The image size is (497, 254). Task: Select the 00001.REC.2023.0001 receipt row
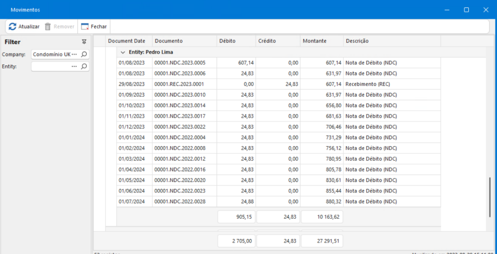click(x=179, y=84)
